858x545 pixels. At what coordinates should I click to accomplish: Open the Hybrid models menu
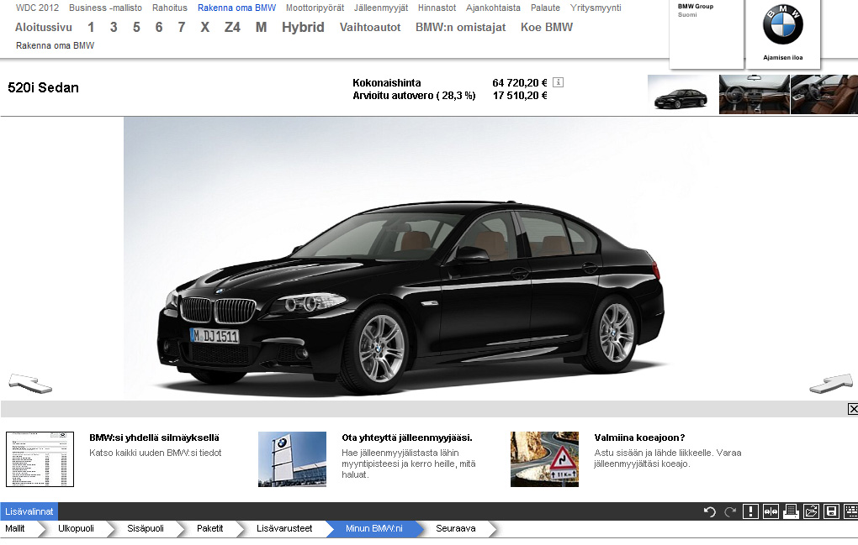pos(303,27)
